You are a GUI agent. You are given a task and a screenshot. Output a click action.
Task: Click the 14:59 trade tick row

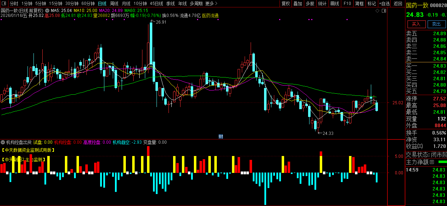coord(426,170)
